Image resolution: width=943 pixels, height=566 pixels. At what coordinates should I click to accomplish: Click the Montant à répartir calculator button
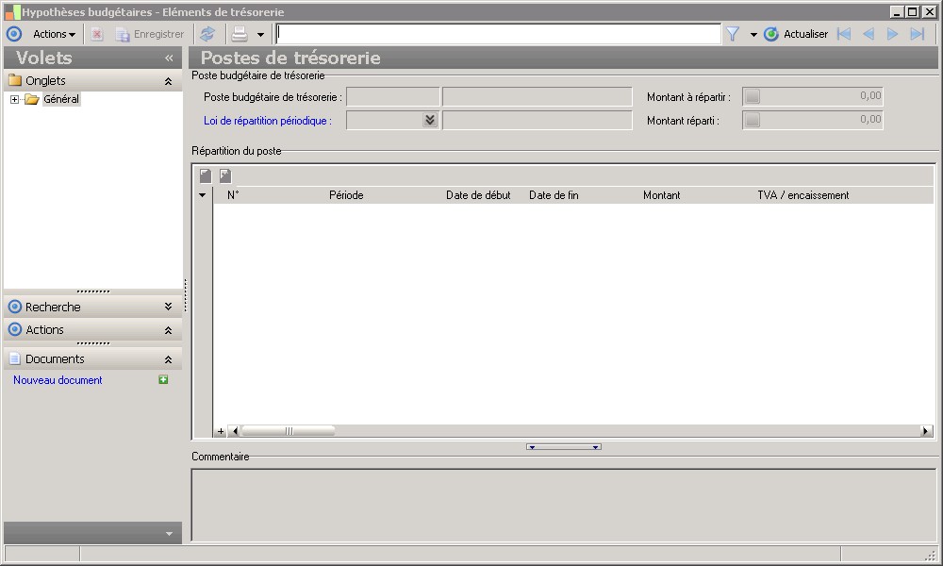[x=753, y=96]
